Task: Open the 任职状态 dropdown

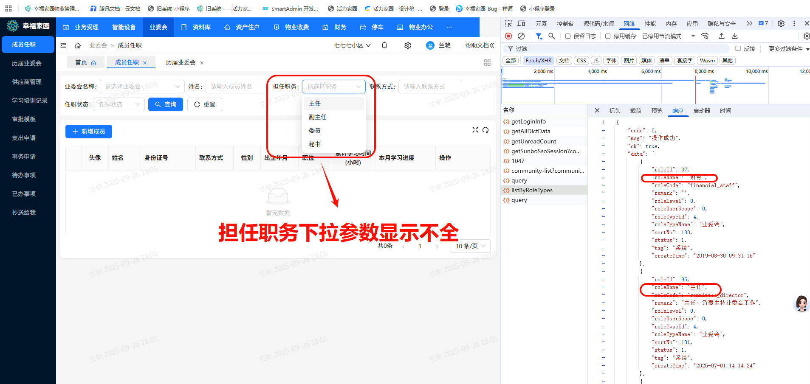Action: (119, 104)
